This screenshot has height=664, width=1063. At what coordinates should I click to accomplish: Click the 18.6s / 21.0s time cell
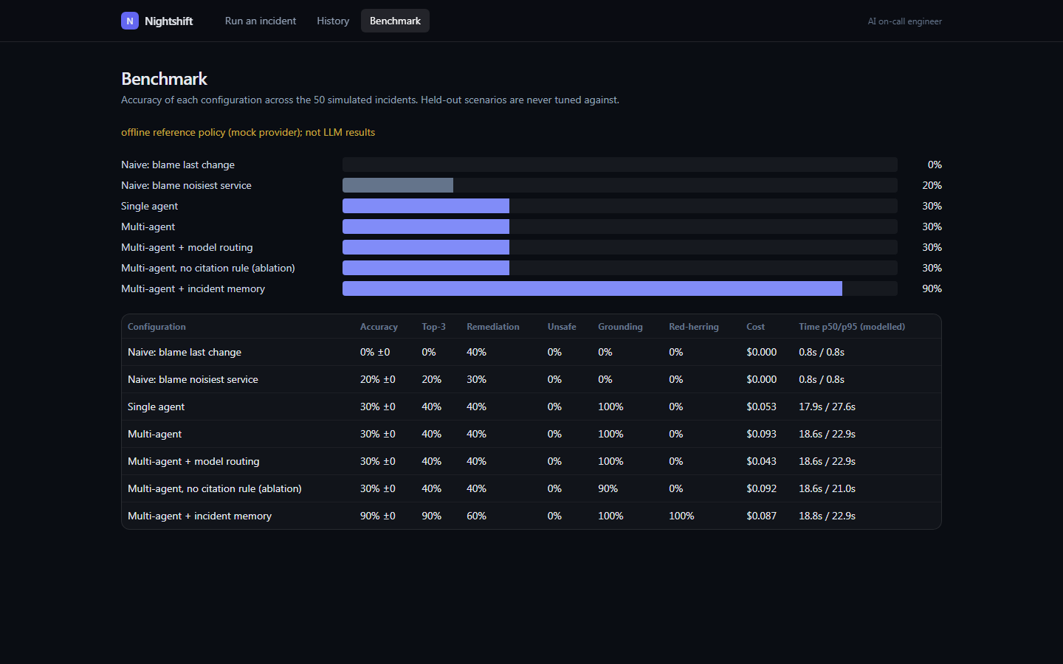(827, 488)
